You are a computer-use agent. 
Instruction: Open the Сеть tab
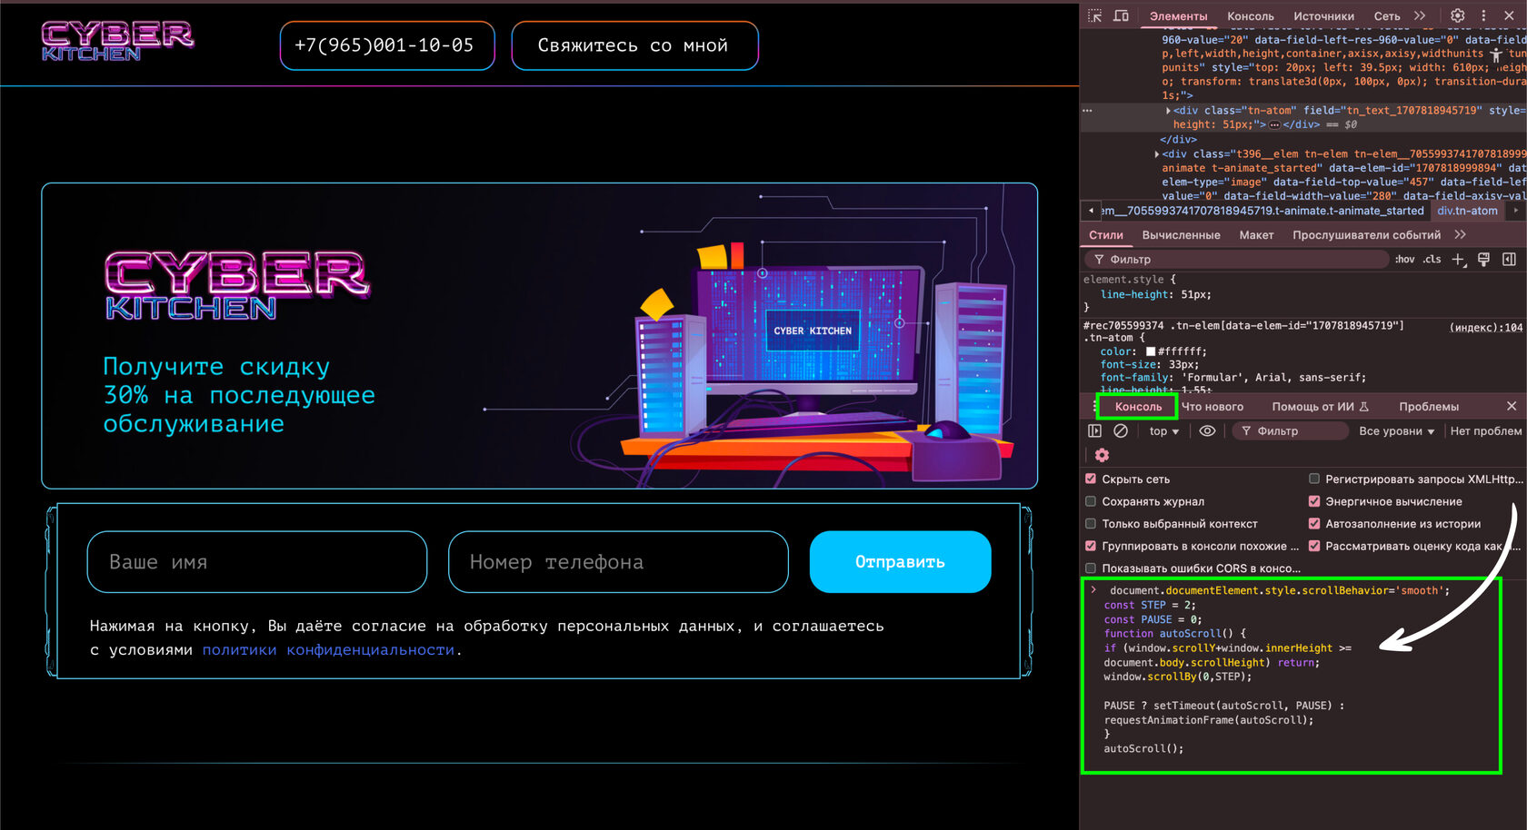[1386, 16]
